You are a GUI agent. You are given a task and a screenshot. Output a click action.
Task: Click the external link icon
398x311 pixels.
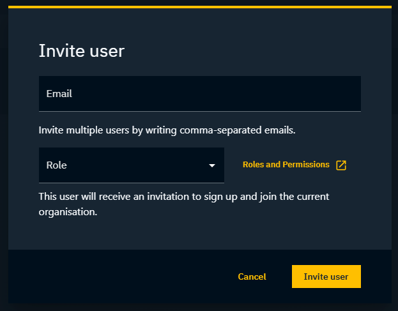pos(341,165)
